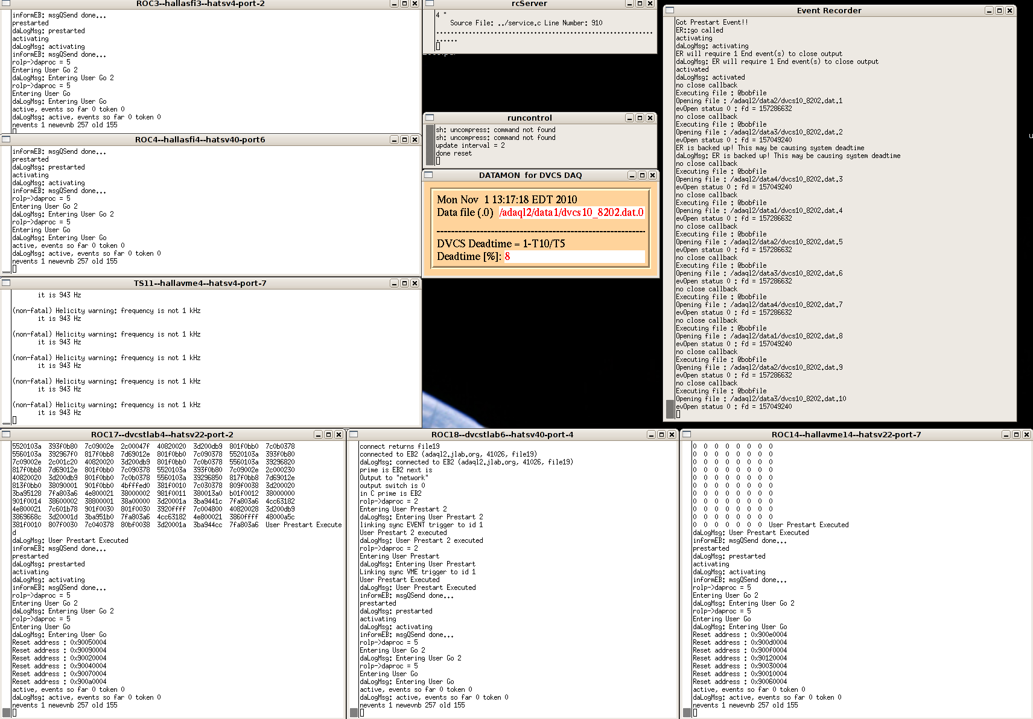Click 'Source File: ../service.c' line in rcServer
Viewport: 1033px width, 719px height.
coord(526,23)
